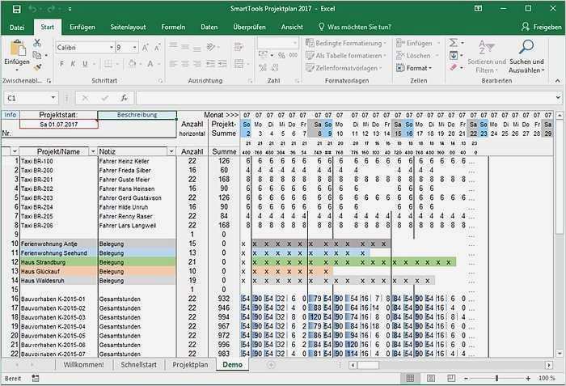The width and height of the screenshot is (566, 386).
Task: Click the vertical scrollbar down arrow
Action: pyautogui.click(x=560, y=353)
